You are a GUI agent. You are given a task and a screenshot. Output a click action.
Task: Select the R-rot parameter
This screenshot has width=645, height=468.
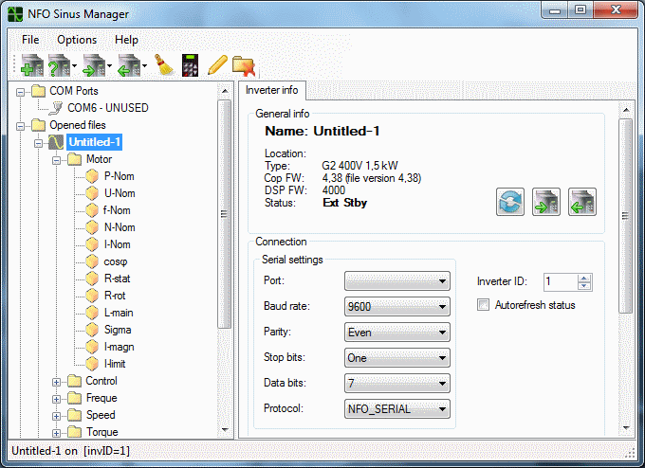click(115, 296)
